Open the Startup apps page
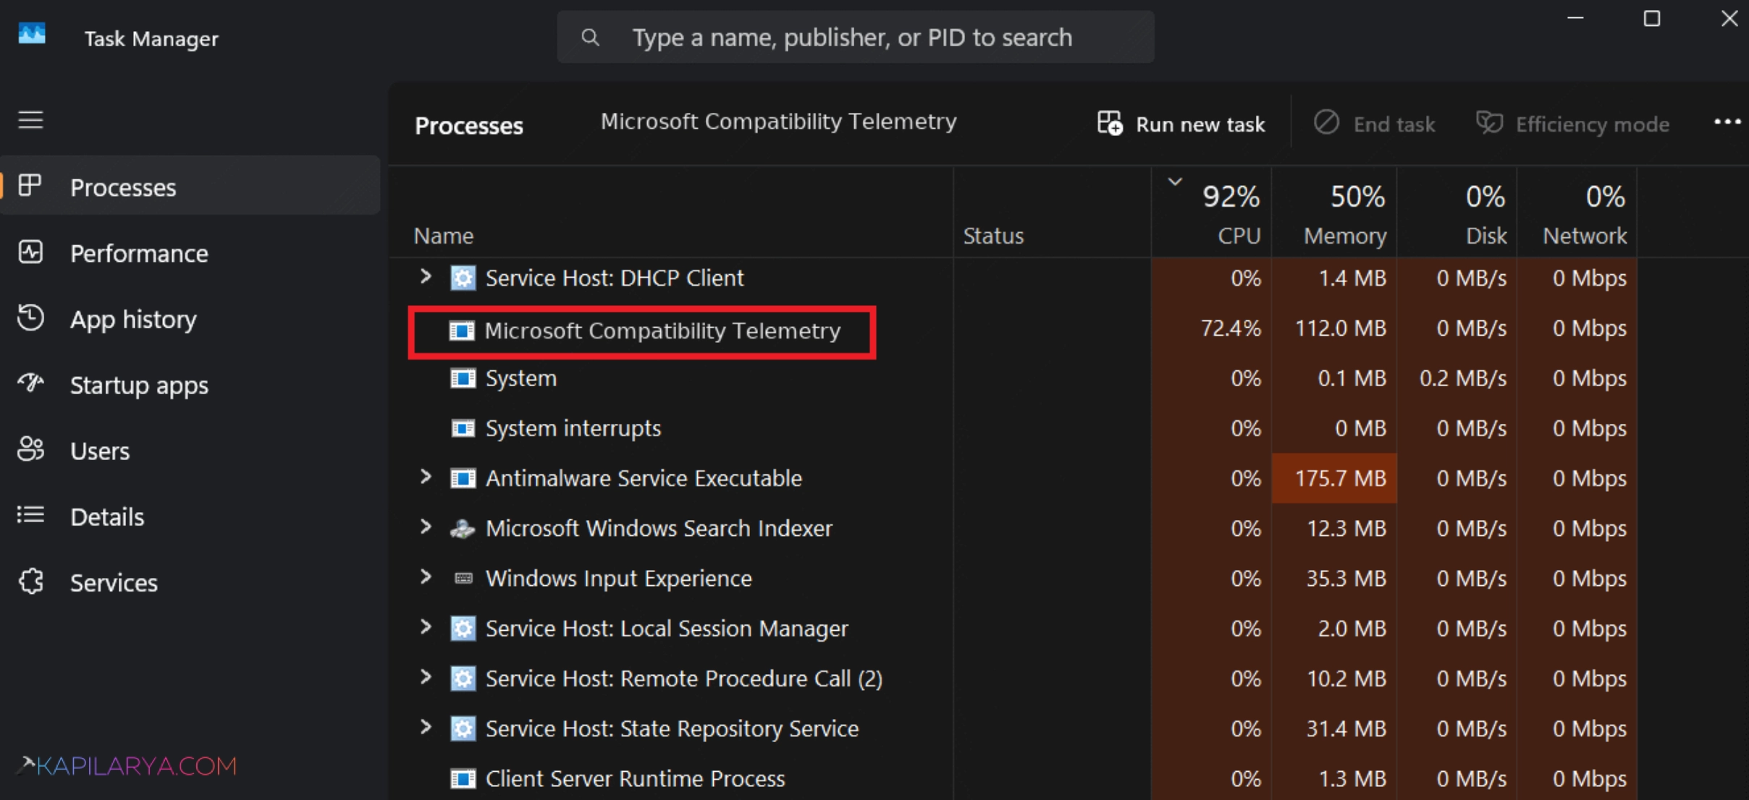This screenshot has width=1749, height=800. [190, 384]
